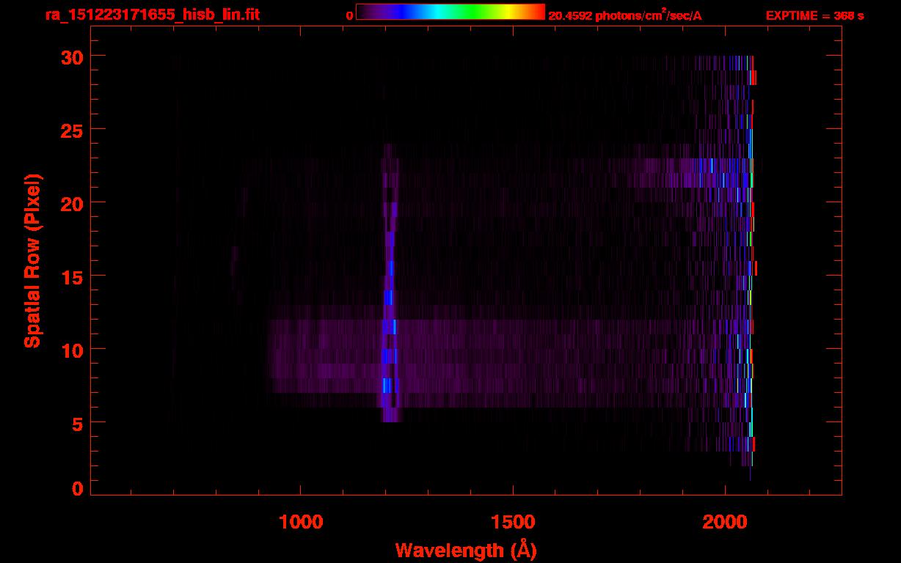Click the EXPTIME = 368 s text
Screen dimensions: 901x563
(x=814, y=15)
